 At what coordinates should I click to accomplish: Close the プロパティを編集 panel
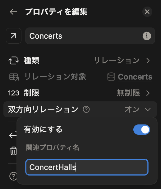tap(147, 12)
